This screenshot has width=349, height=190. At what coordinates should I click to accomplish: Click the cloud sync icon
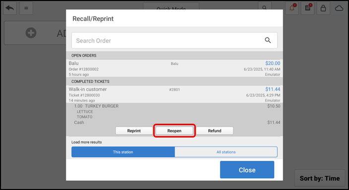click(x=339, y=8)
